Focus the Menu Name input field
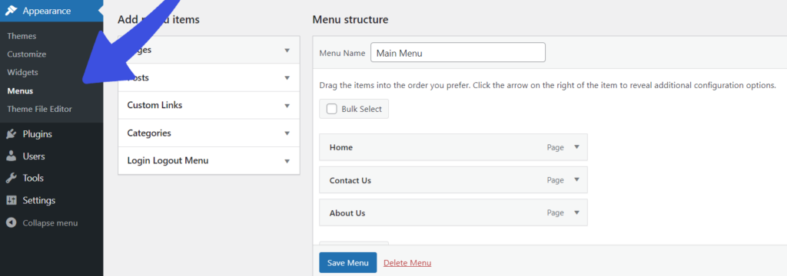Screen dimensions: 787x276 (x=458, y=52)
